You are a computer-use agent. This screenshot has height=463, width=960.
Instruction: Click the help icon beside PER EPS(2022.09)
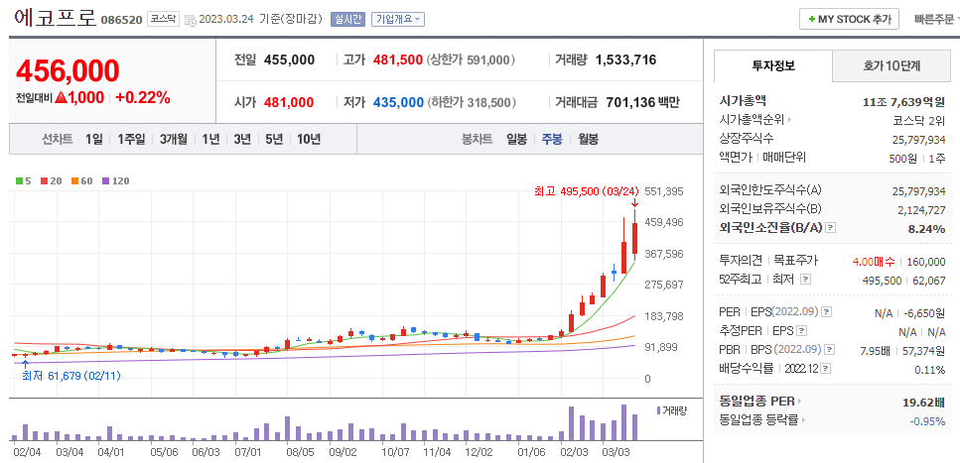(827, 312)
